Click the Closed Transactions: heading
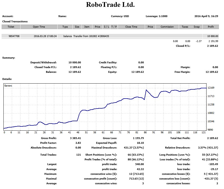Viewport: 224px width, 189px height. click(x=15, y=22)
